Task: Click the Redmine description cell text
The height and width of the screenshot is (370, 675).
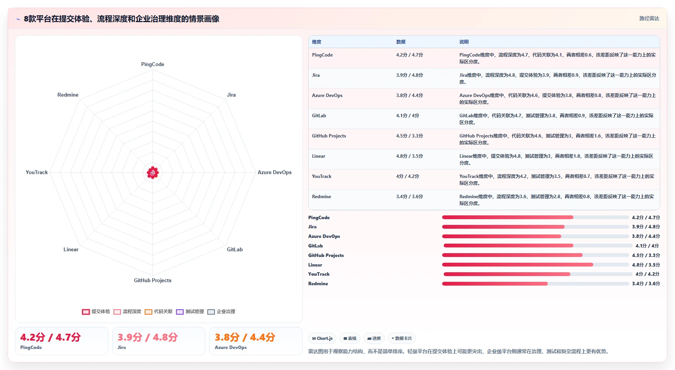Action: (x=557, y=200)
